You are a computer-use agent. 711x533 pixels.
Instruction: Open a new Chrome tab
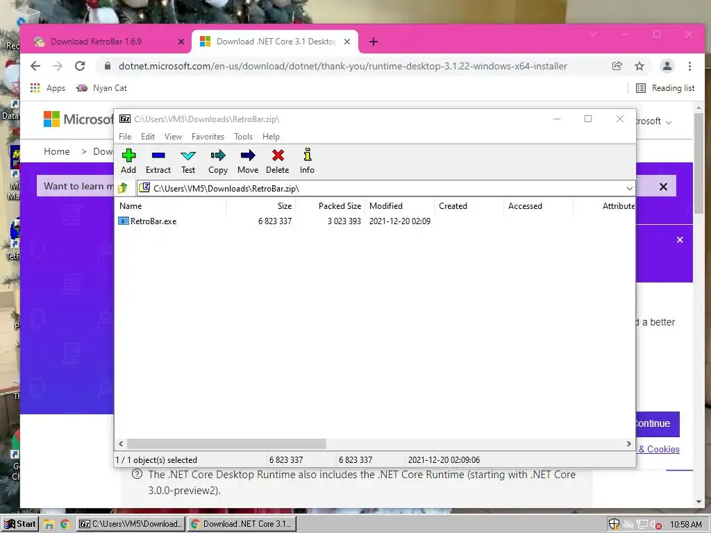pos(373,42)
